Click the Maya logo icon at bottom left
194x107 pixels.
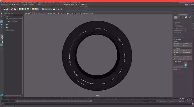point(2,95)
